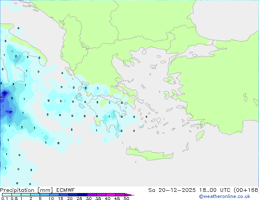Pick the lightest cyan 0.1–0.5 legend swatch
Viewport: 259px width, 200px height.
(x=7, y=195)
